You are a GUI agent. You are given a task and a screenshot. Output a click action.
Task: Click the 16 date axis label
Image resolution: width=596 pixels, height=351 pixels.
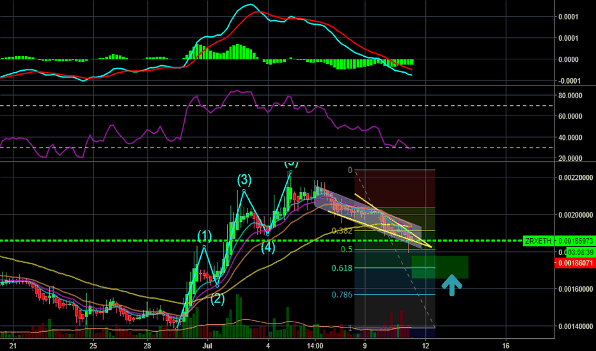[506, 346]
